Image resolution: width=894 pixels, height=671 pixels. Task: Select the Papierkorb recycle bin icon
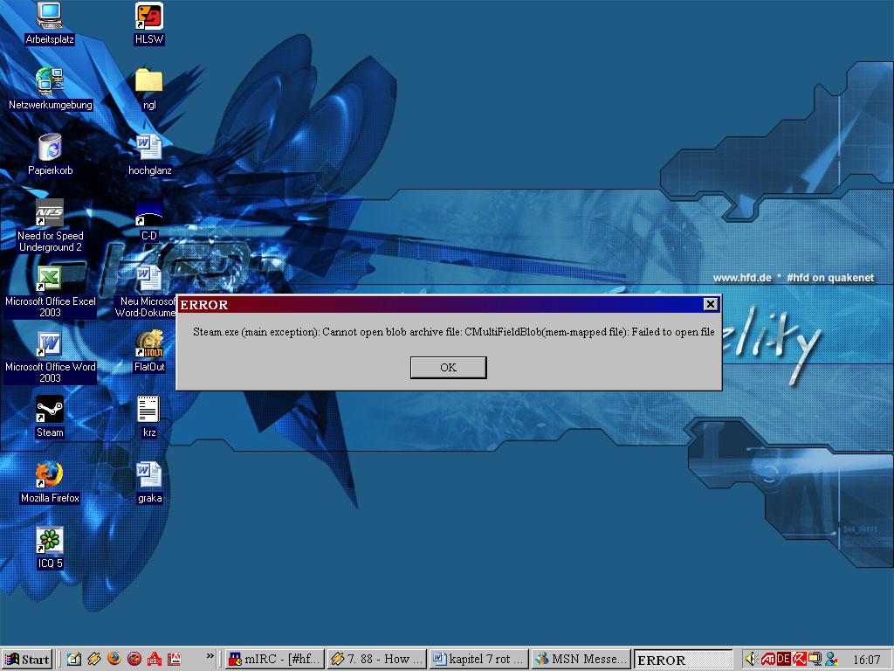[50, 155]
